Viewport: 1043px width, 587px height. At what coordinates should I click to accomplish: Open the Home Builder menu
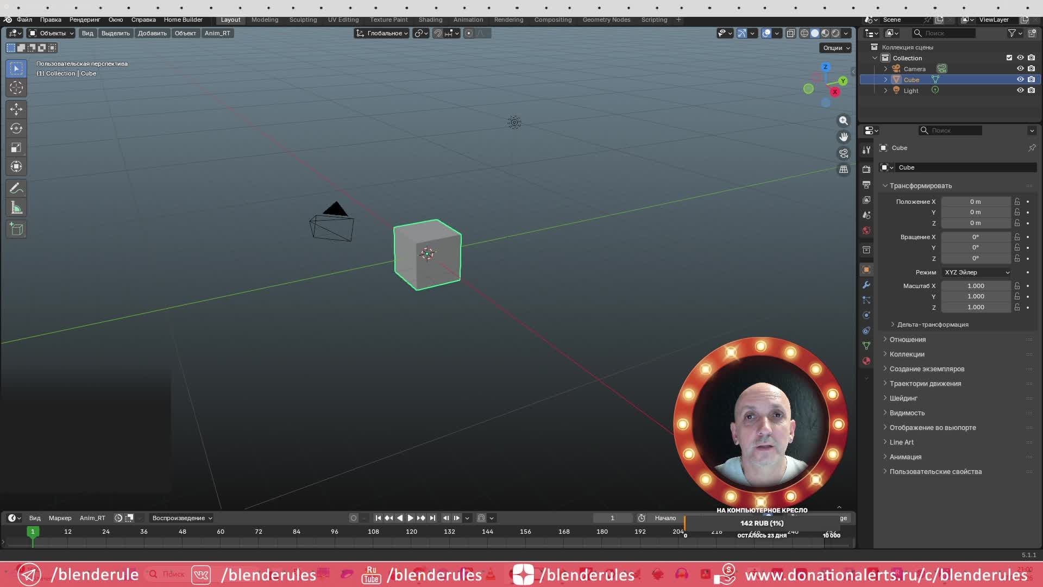coord(183,20)
